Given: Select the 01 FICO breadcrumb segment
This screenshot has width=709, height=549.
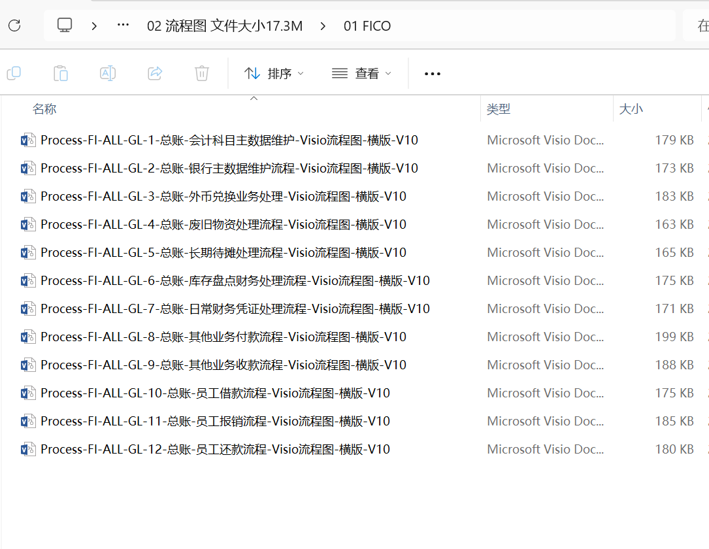Looking at the screenshot, I should tap(367, 26).
